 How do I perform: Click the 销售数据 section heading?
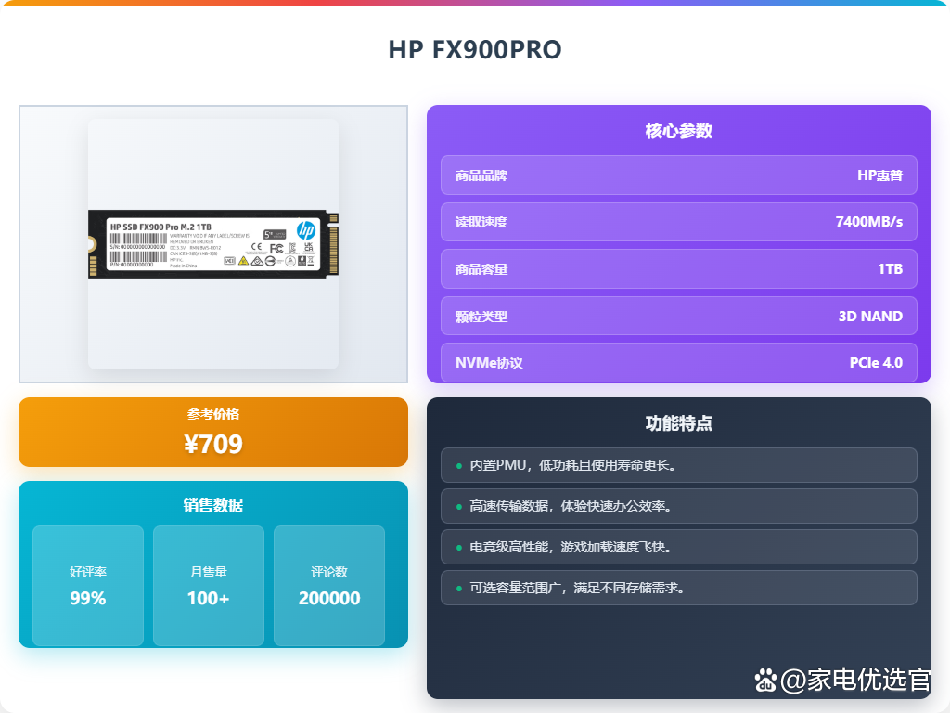(213, 505)
